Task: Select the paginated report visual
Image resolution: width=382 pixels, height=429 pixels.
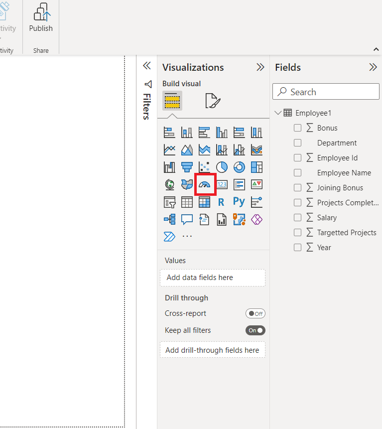Action: (222, 219)
